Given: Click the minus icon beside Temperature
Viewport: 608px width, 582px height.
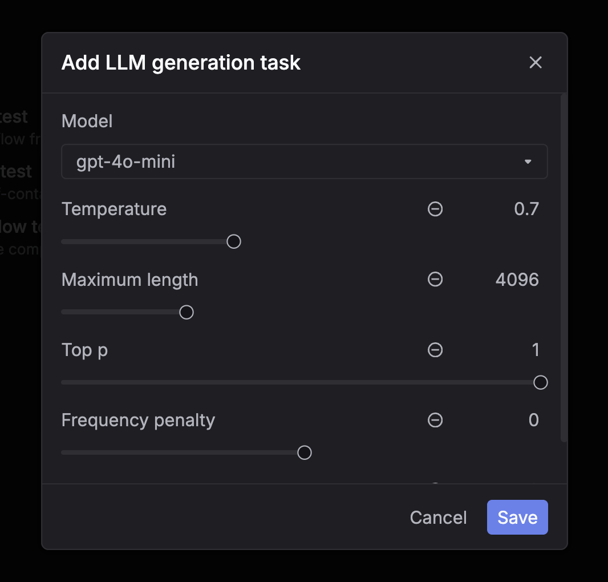Looking at the screenshot, I should pyautogui.click(x=435, y=209).
